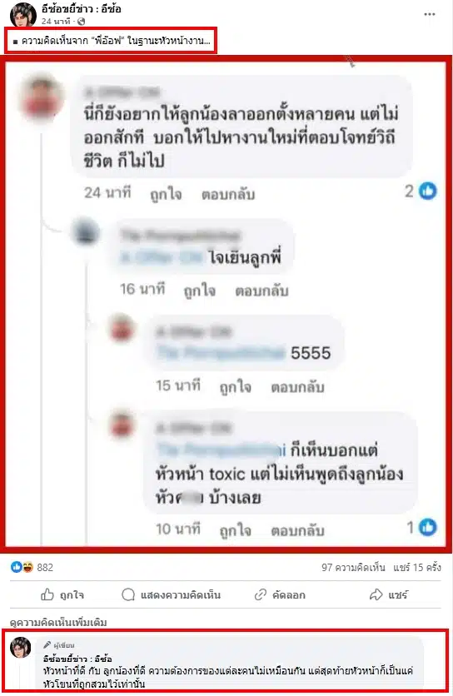This screenshot has height=696, width=453.
Task: Open the แชร์ 15 ครั้ง shares count
Action: click(x=417, y=567)
